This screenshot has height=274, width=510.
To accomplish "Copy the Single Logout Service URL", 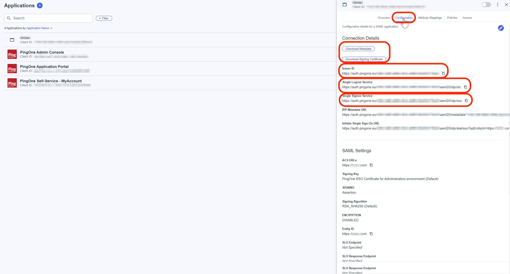I will 465,87.
